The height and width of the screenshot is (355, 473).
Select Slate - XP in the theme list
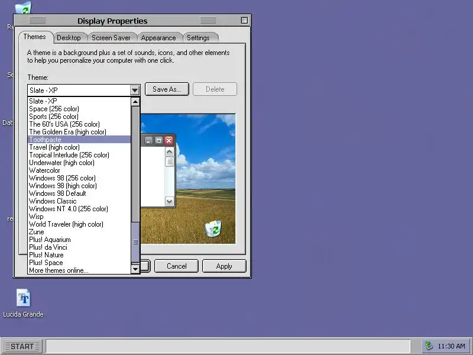tap(79, 101)
